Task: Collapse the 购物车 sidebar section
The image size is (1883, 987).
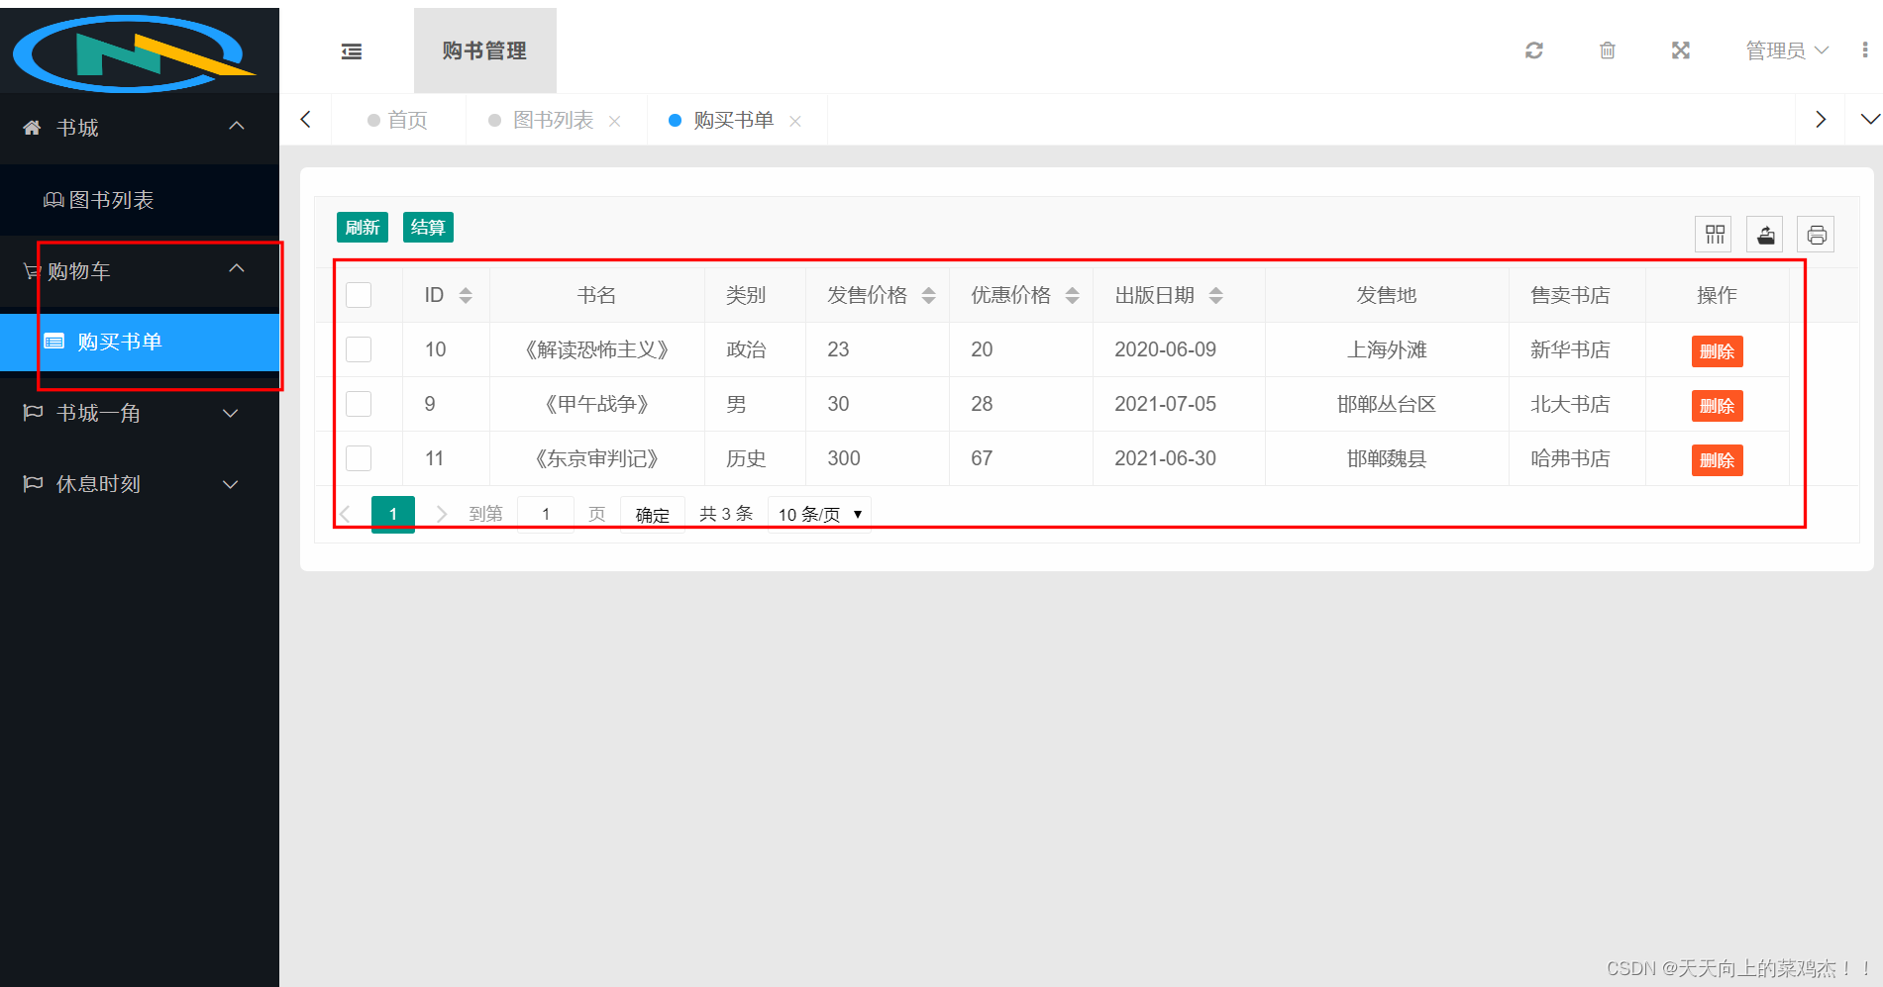Action: click(x=140, y=271)
